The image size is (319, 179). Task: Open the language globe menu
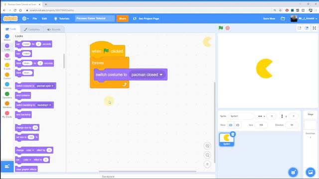25,18
